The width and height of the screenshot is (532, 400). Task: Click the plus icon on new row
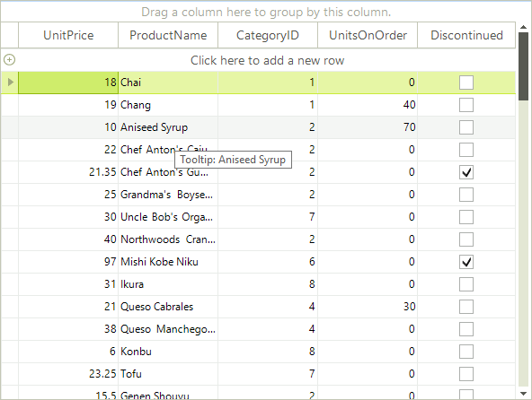(x=10, y=60)
